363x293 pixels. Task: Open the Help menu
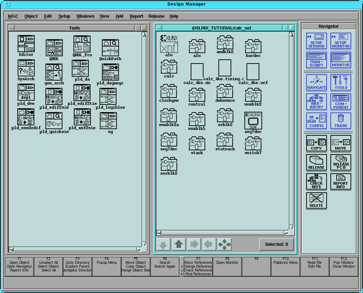click(x=174, y=16)
